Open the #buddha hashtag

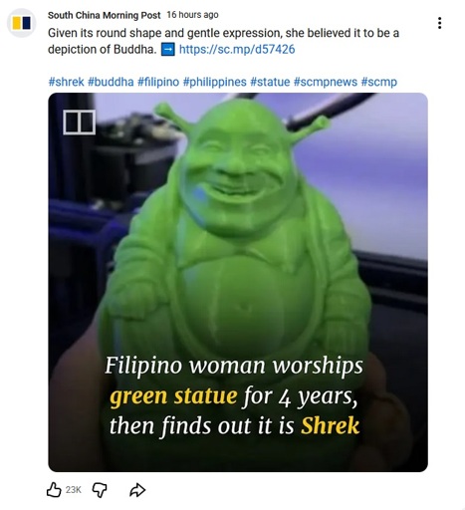[x=111, y=82]
